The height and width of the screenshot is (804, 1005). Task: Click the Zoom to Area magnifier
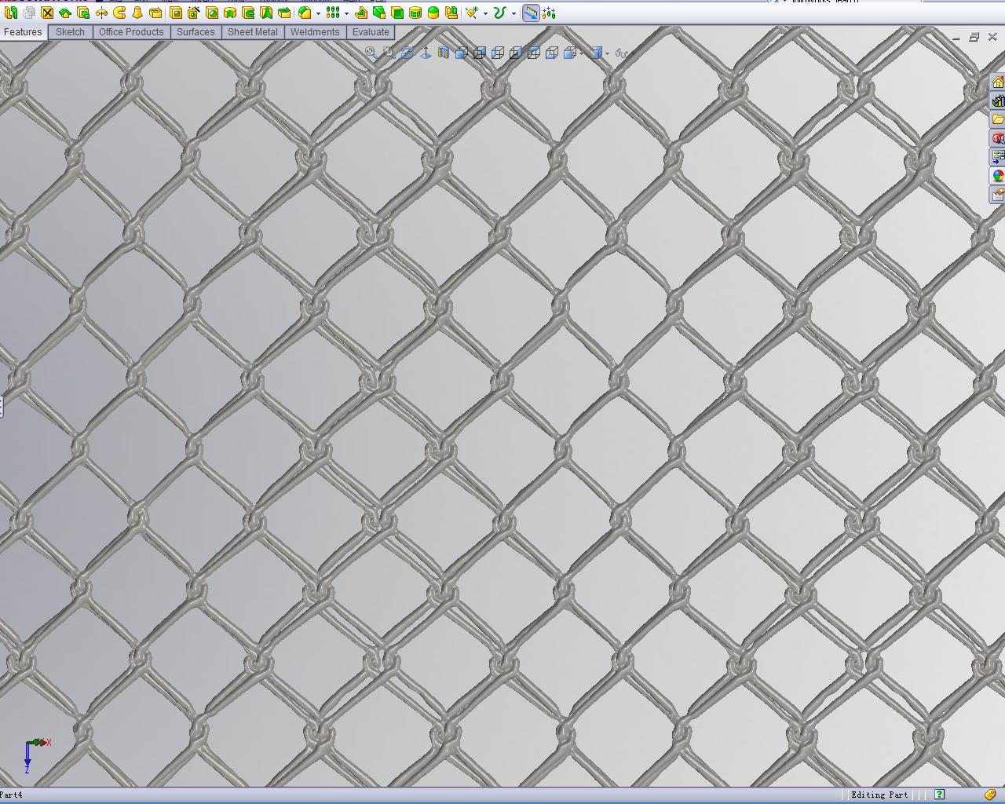[389, 53]
